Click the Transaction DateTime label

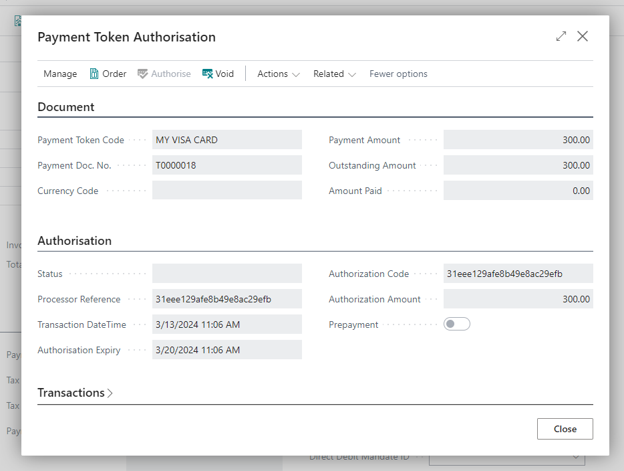coord(82,324)
